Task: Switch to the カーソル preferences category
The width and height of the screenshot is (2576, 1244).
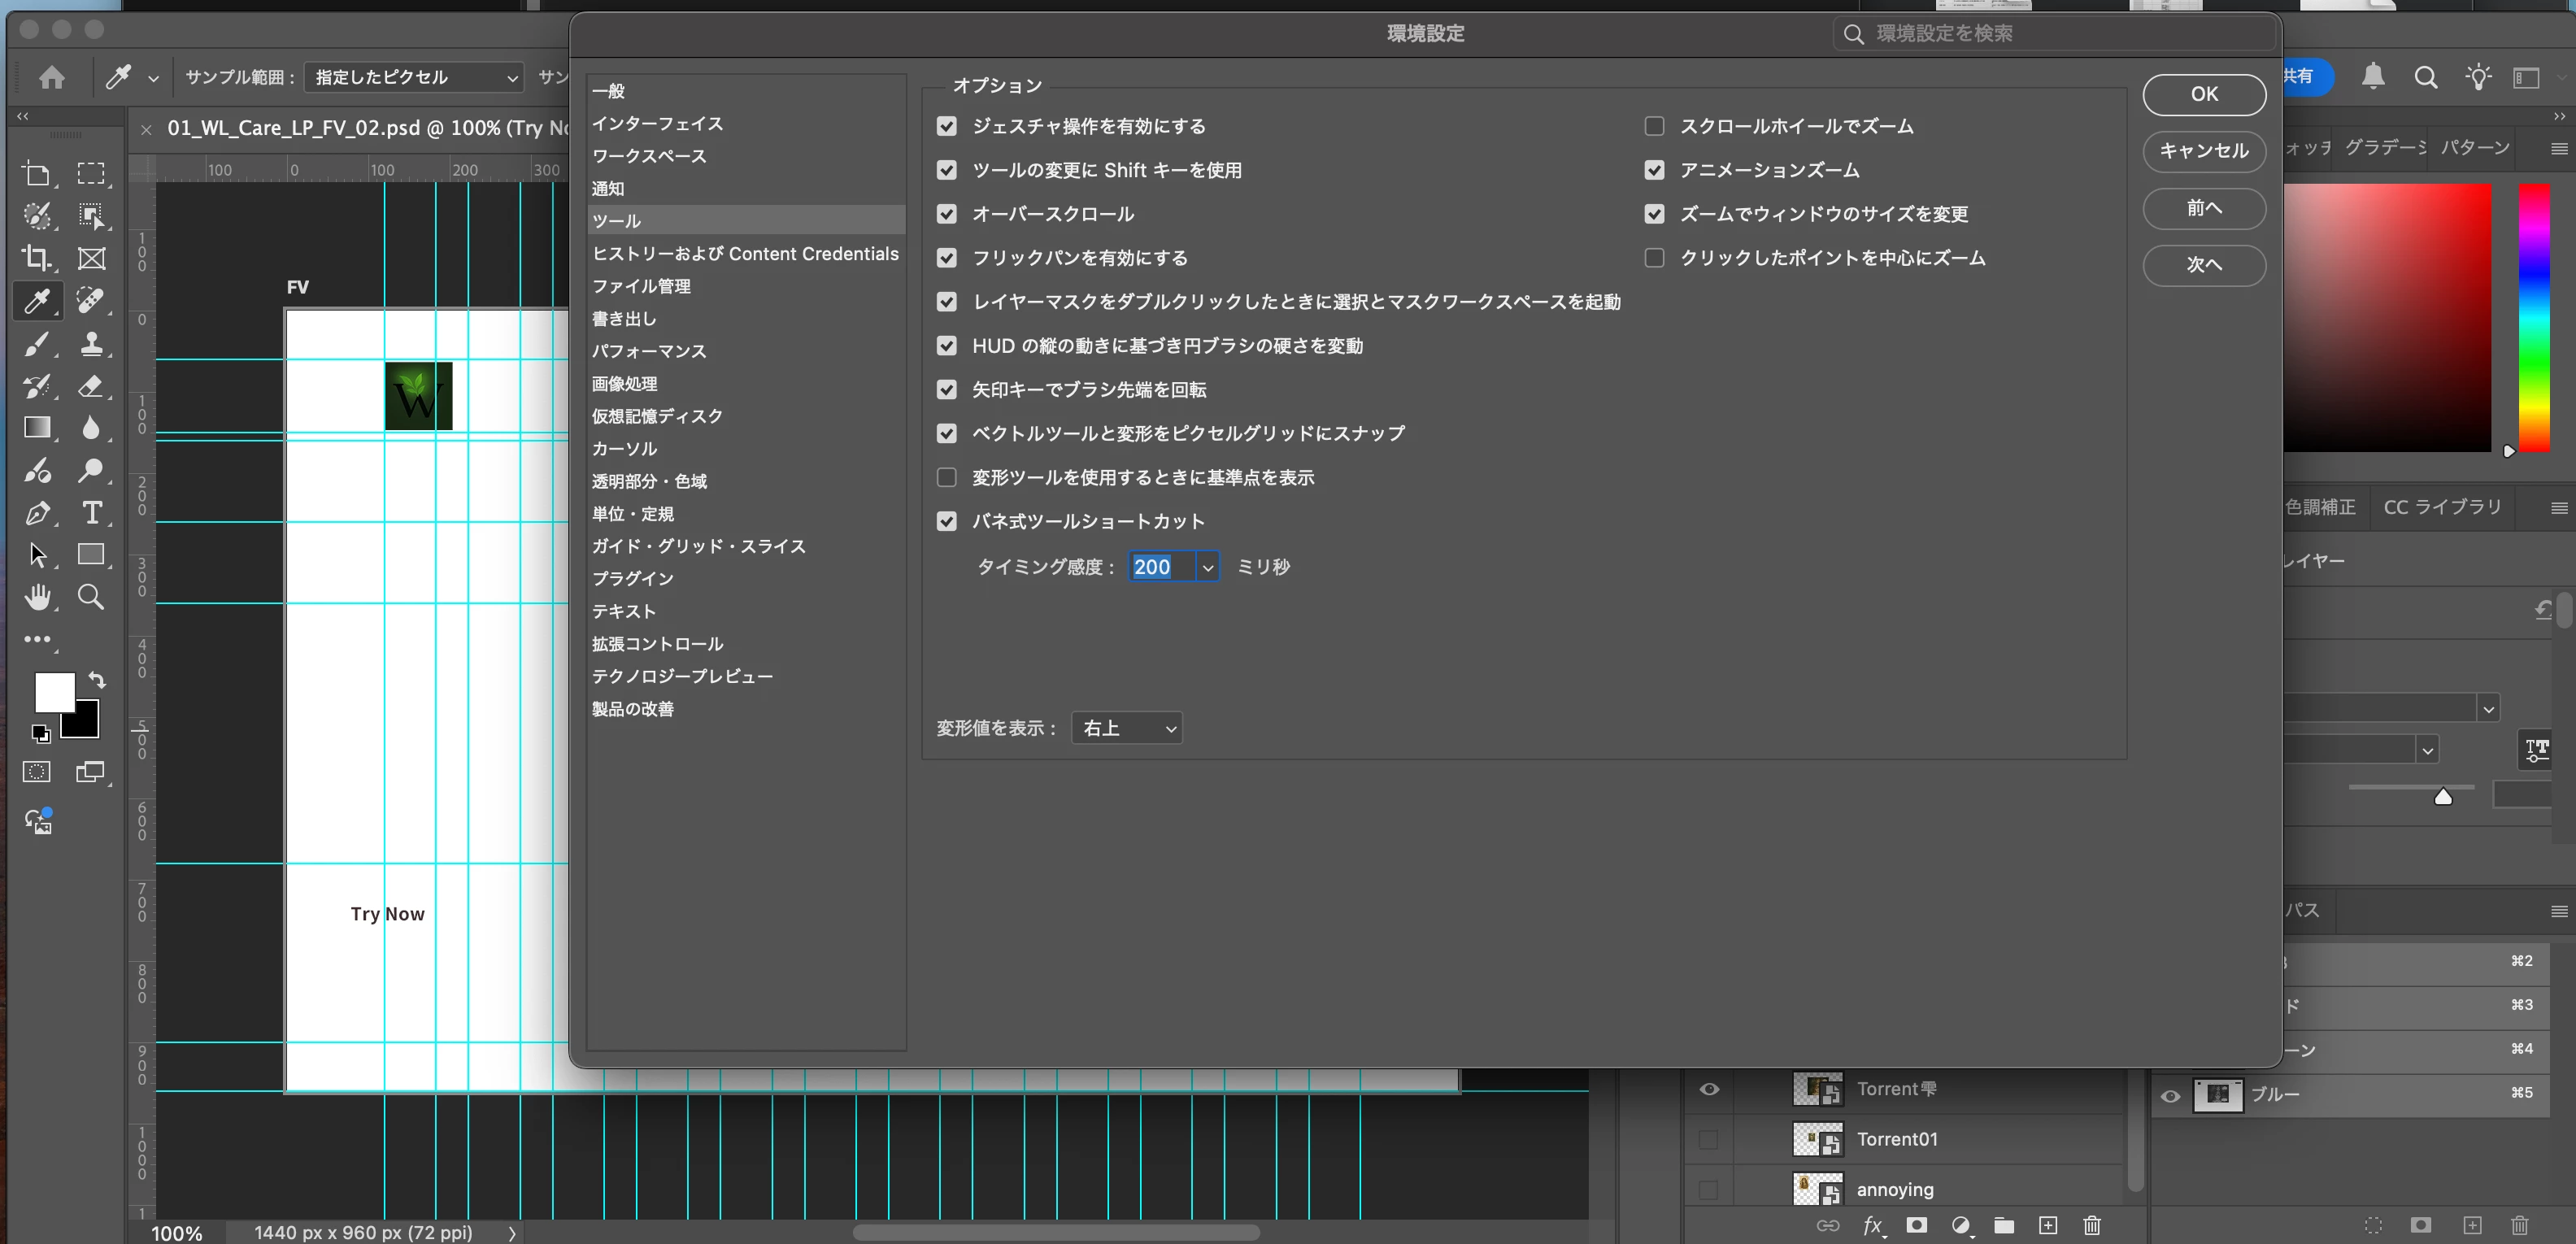Action: click(x=624, y=449)
